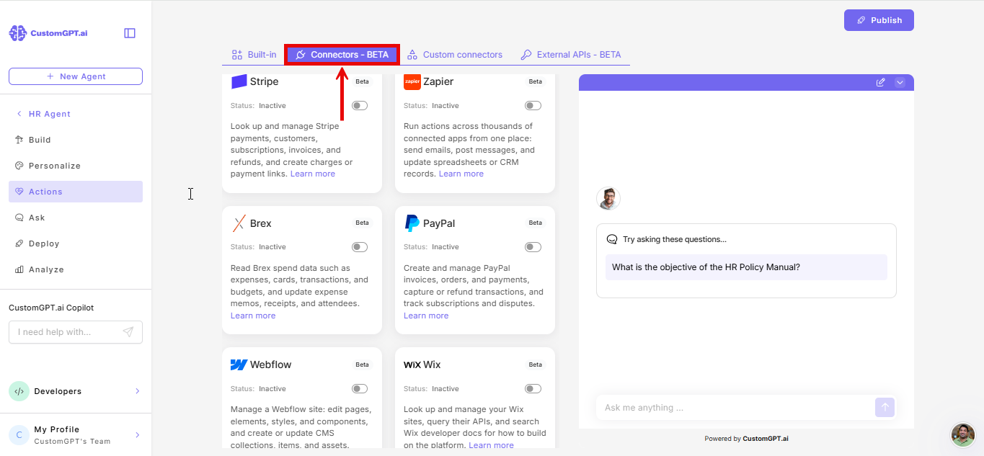Viewport: 984px width, 456px height.
Task: Open the External APIs - BETA tab
Action: click(571, 55)
